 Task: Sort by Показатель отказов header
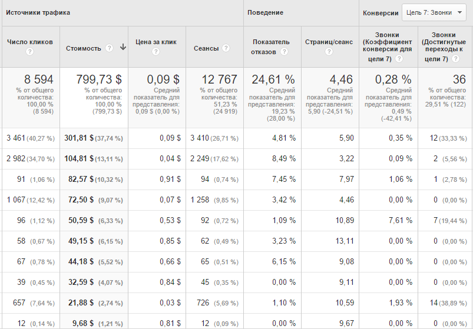click(x=270, y=46)
